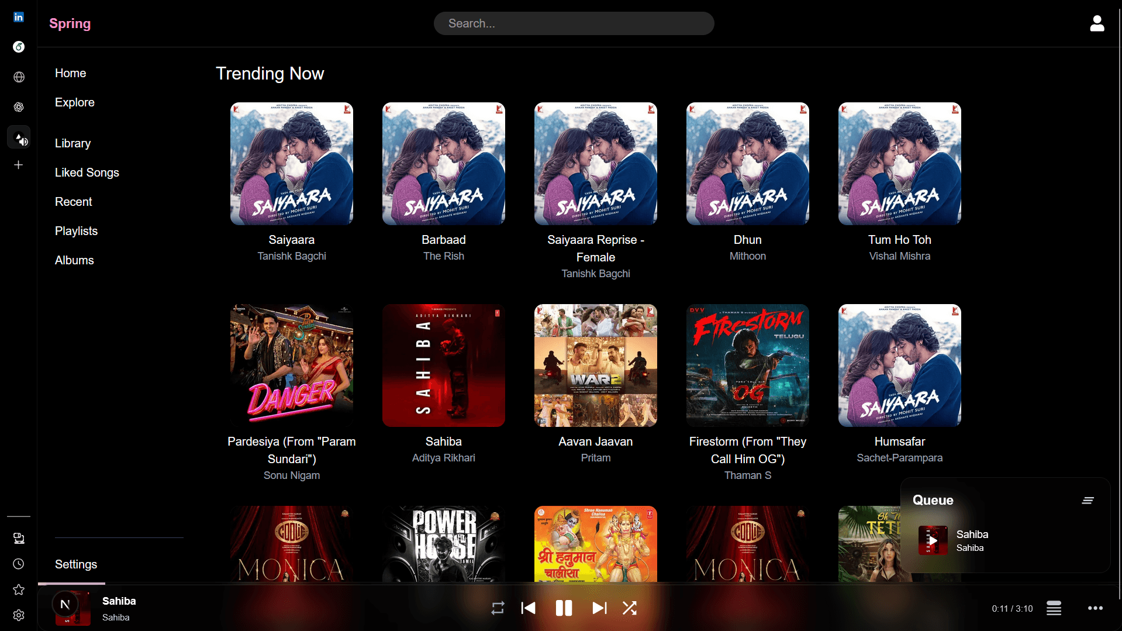Skip to the previous track
Viewport: 1122px width, 631px height.
click(528, 608)
